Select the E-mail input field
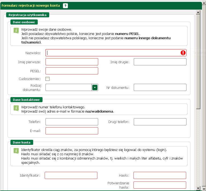The image size is (206, 191). 72,131
